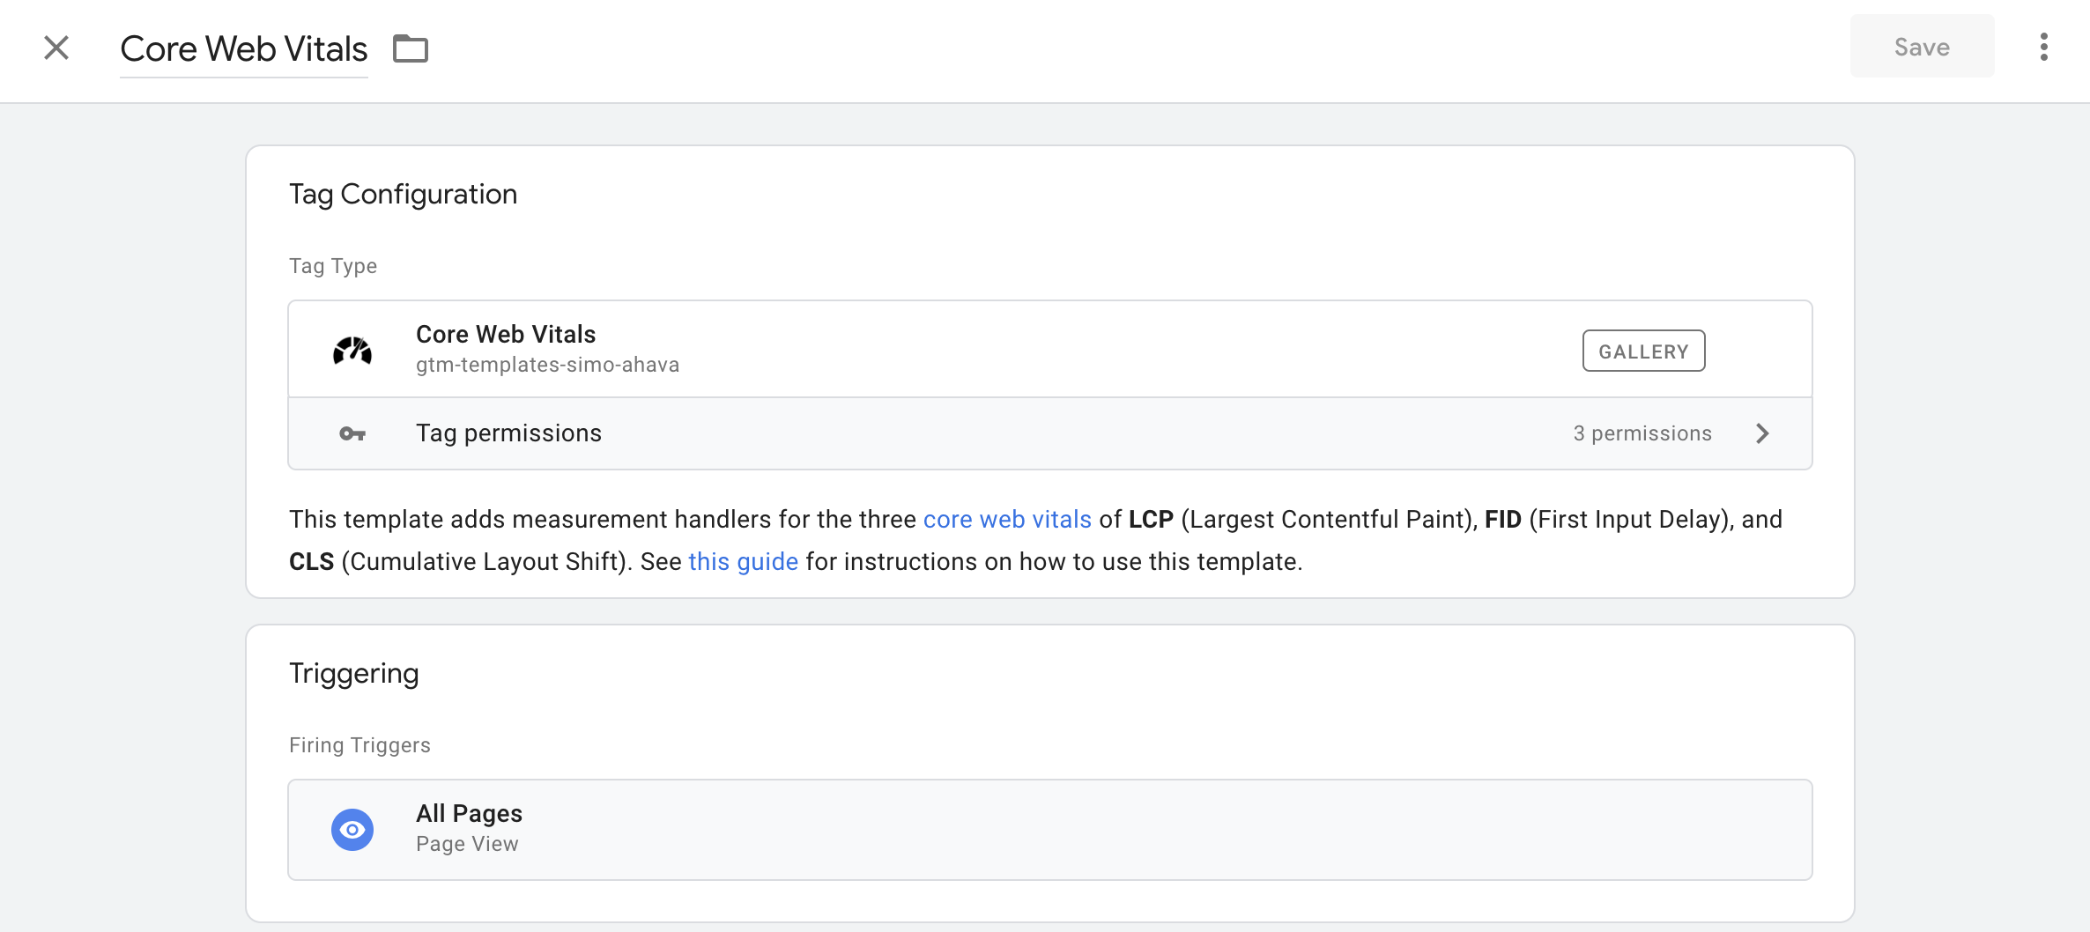Viewport: 2090px width, 932px height.
Task: Open the three-dot overflow menu
Action: pyautogui.click(x=2043, y=48)
